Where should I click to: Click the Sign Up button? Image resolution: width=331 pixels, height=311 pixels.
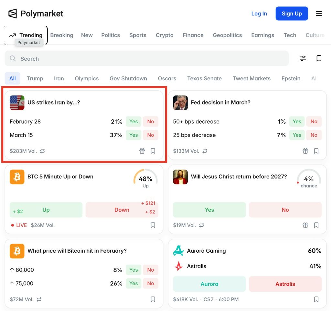click(292, 14)
